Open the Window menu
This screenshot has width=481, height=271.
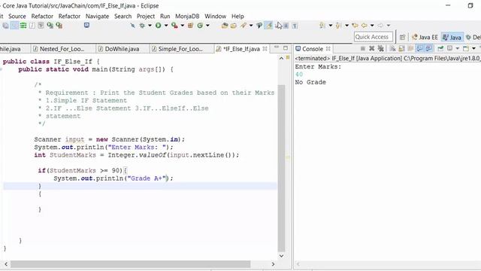click(x=216, y=17)
